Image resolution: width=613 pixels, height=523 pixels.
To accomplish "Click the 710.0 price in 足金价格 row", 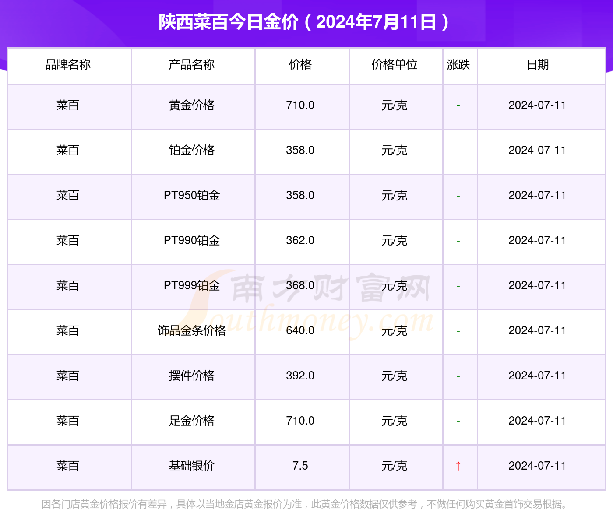I will (300, 421).
